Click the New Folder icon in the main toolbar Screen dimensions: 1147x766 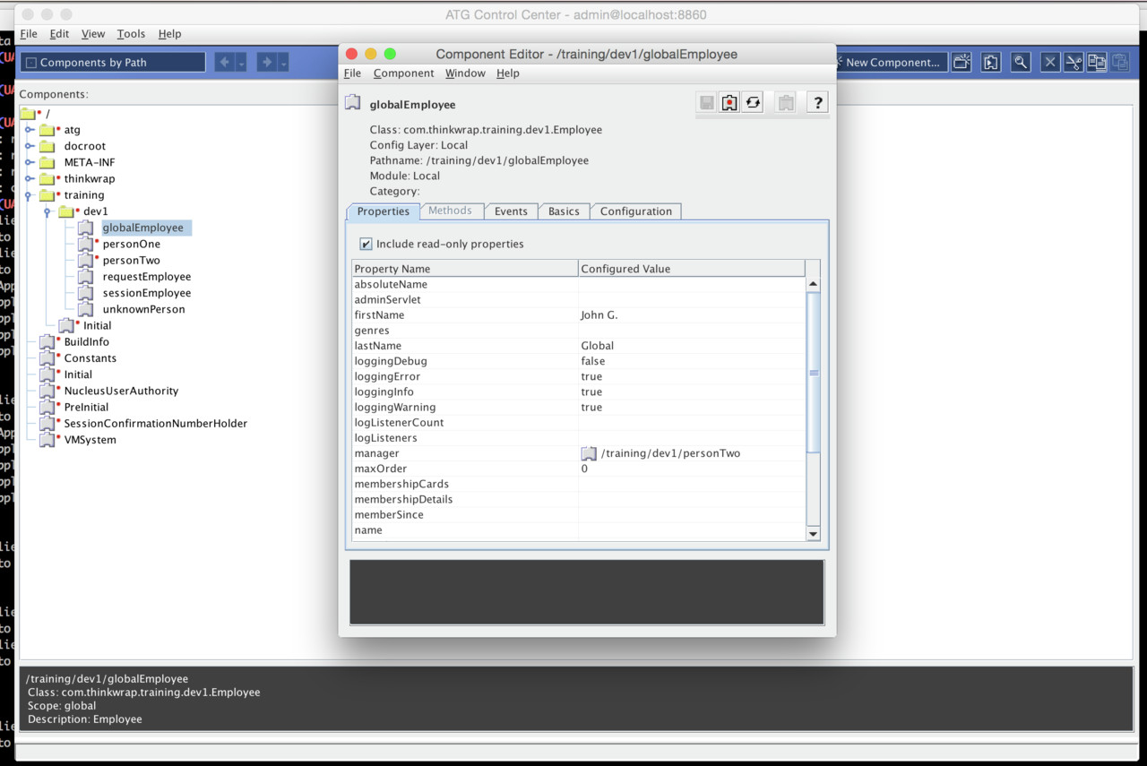tap(962, 62)
